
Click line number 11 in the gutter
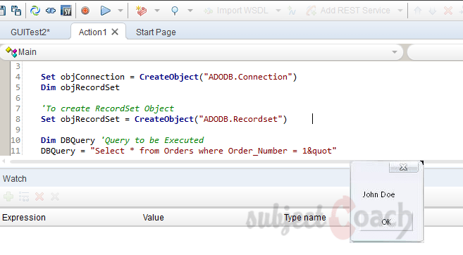16,151
